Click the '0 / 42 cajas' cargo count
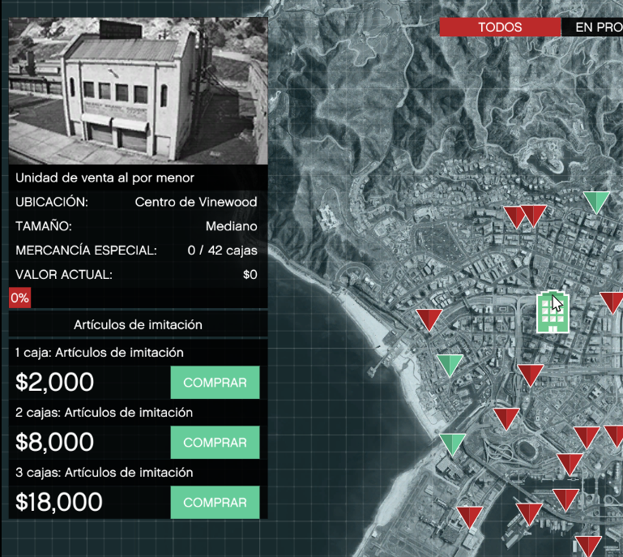The height and width of the screenshot is (557, 623). (222, 251)
